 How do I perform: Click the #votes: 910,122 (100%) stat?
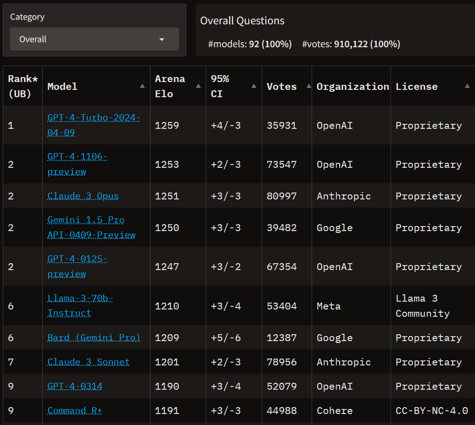click(351, 44)
